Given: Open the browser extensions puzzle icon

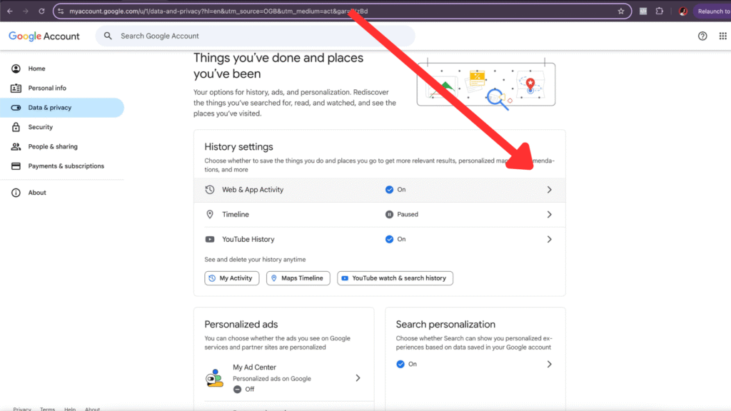Looking at the screenshot, I should pyautogui.click(x=659, y=11).
